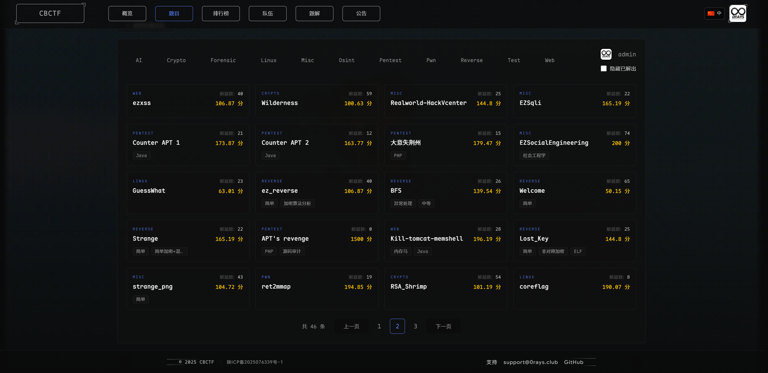Screen dimensions: 768x373
Task: Open the coreflag Linux challenge
Action: click(x=575, y=289)
